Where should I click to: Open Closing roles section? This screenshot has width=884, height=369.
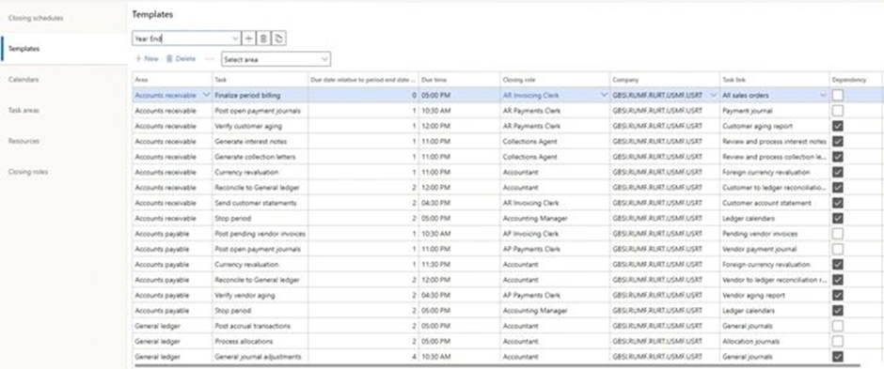(x=28, y=172)
